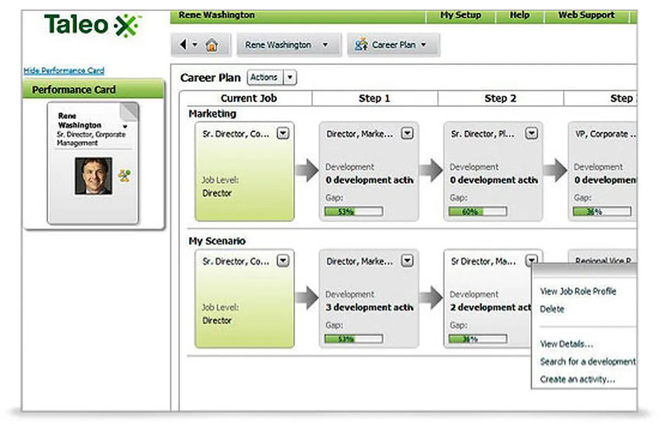659x440 pixels.
Task: Click Rene Washington's profile photo
Action: (93, 176)
